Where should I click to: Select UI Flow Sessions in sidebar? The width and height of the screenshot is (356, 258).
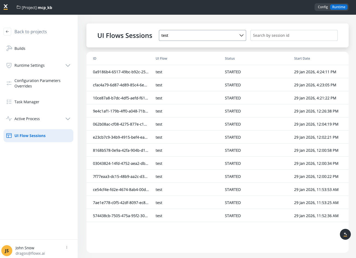tap(30, 136)
